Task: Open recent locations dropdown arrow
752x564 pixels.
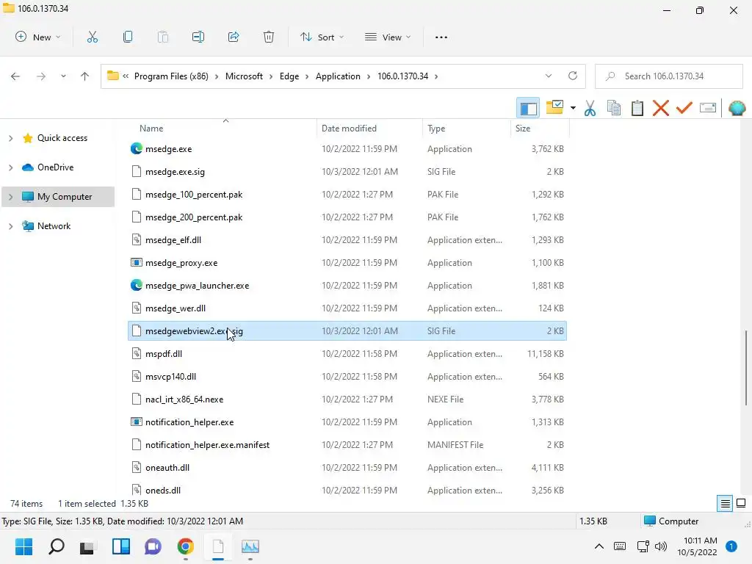Action: click(x=63, y=76)
